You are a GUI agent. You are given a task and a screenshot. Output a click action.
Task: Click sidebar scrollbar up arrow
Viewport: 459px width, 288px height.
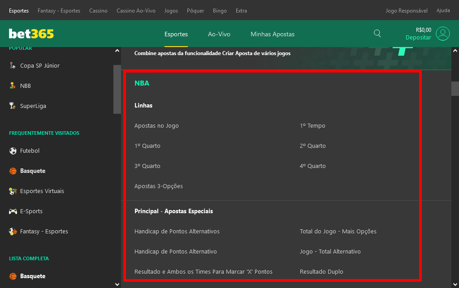[117, 51]
